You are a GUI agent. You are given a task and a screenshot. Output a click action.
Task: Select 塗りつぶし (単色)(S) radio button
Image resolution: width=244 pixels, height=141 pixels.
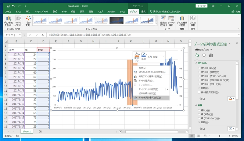tap(199, 72)
